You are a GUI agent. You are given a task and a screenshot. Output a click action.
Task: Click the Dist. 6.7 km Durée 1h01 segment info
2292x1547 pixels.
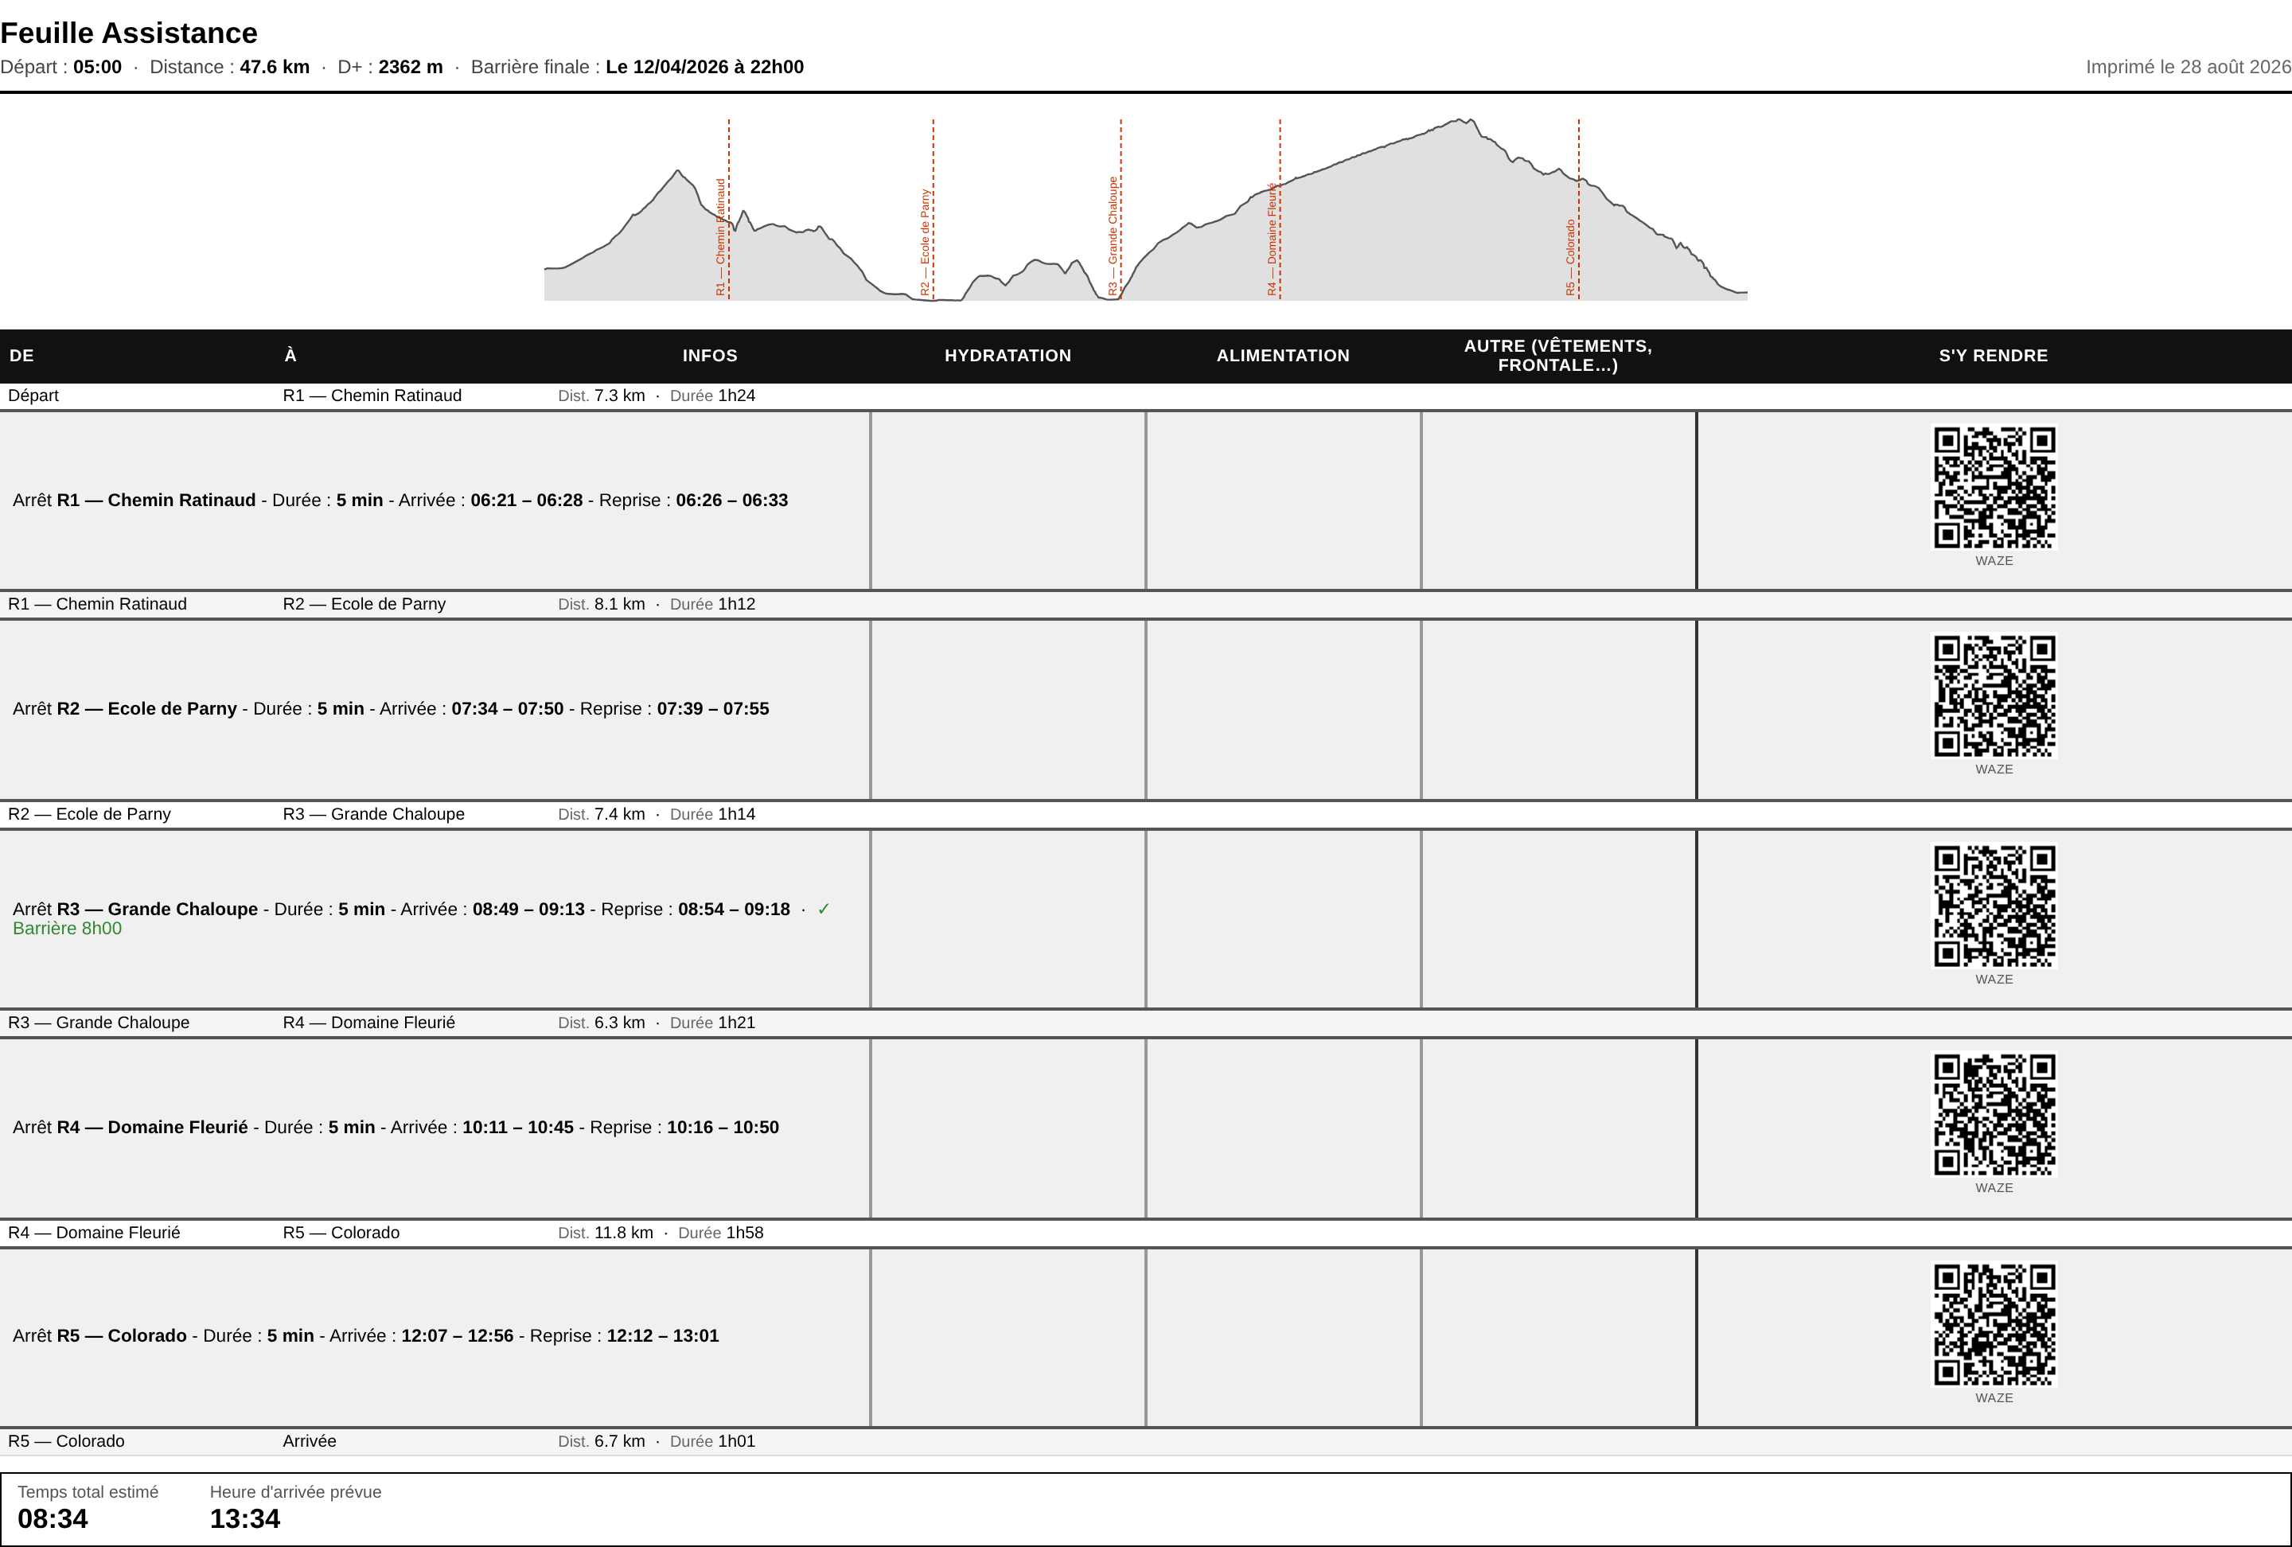point(657,1441)
